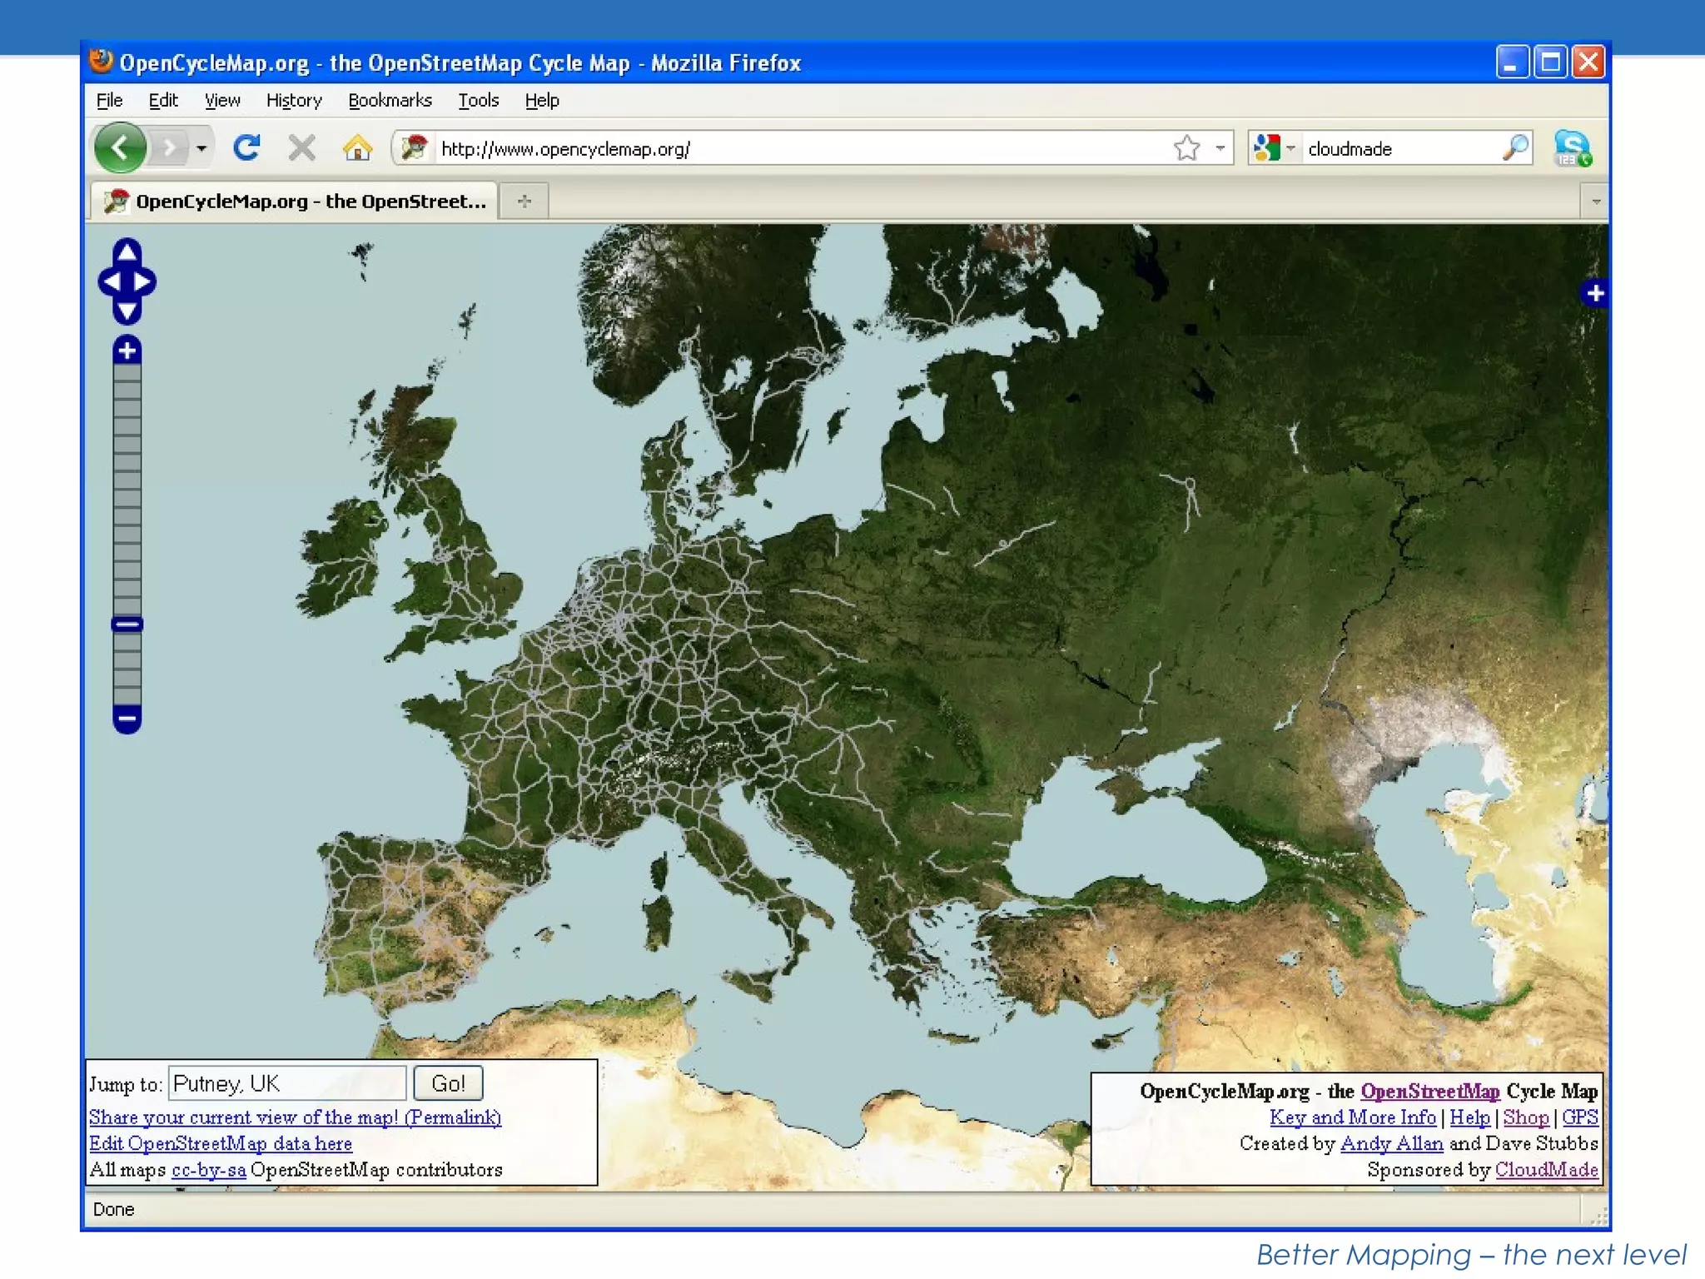The height and width of the screenshot is (1279, 1705).
Task: Open Key and More Info link
Action: coord(1353,1117)
